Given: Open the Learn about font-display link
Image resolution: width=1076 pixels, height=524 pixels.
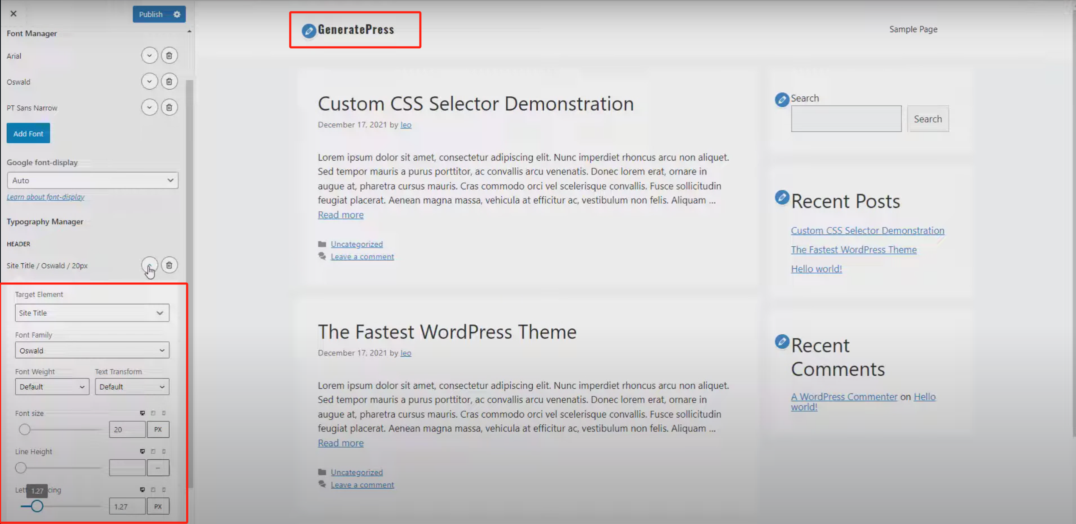Looking at the screenshot, I should (45, 196).
